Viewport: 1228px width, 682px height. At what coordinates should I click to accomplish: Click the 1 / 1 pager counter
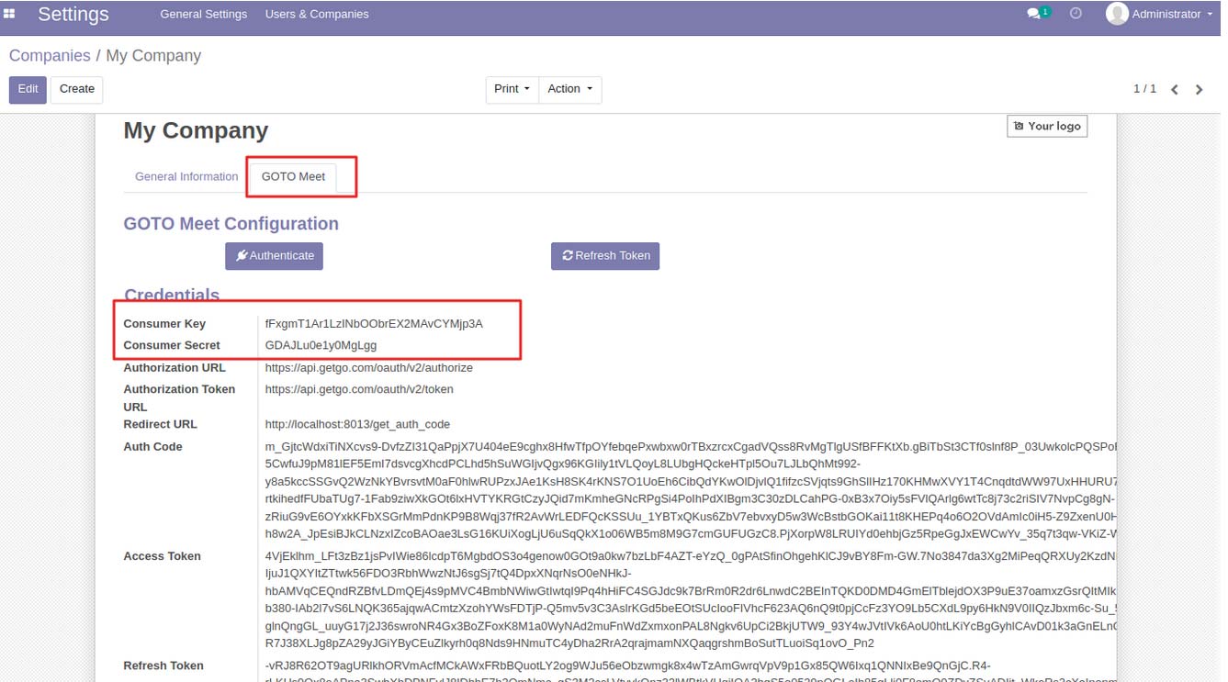click(1144, 89)
